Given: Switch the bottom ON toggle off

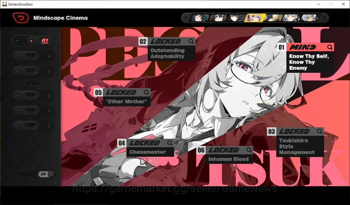Looking at the screenshot, I should coord(46,174).
